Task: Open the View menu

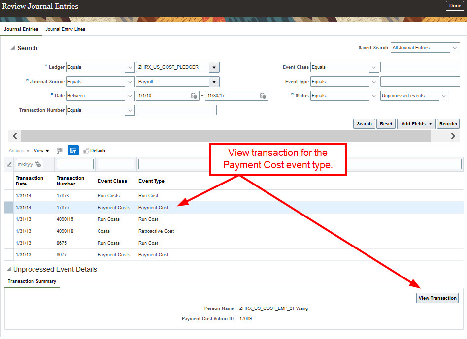Action: [x=41, y=151]
